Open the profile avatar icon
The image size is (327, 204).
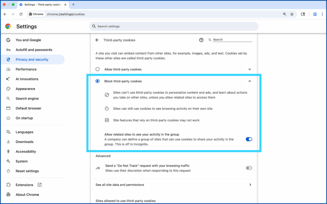pyautogui.click(x=315, y=14)
